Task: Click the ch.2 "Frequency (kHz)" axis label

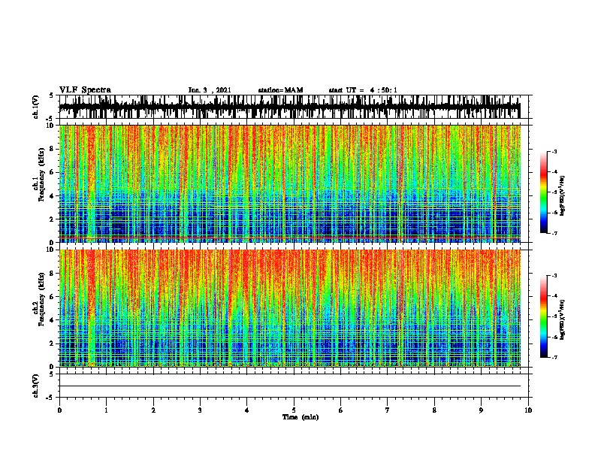Action: [x=41, y=298]
